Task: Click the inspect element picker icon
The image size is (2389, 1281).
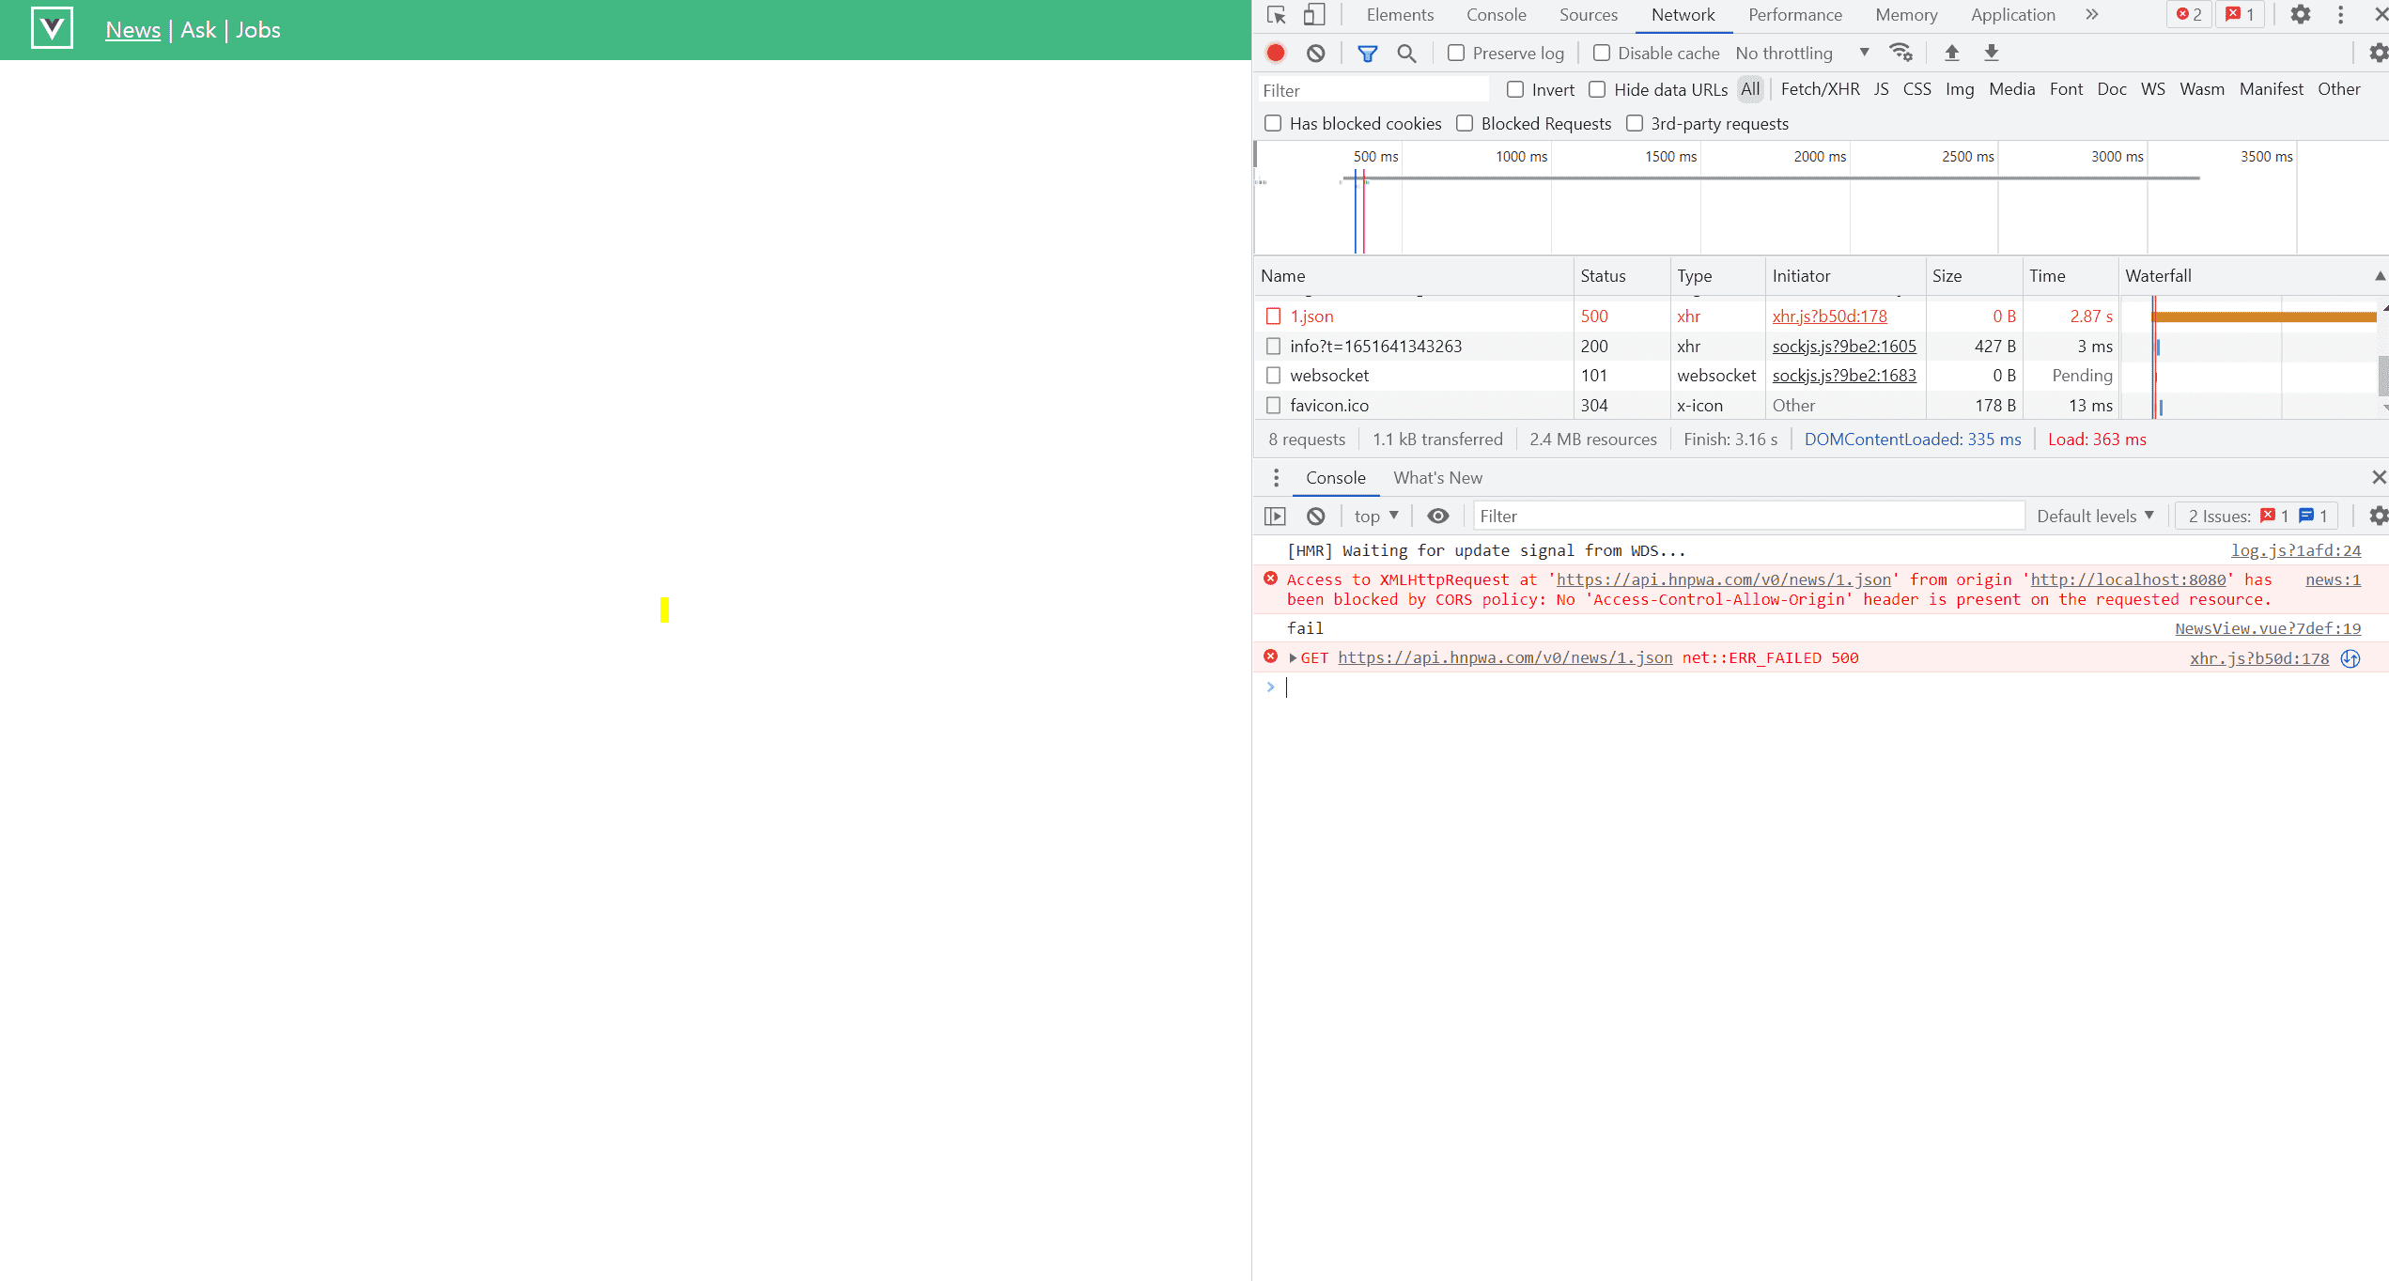Action: click(x=1276, y=15)
